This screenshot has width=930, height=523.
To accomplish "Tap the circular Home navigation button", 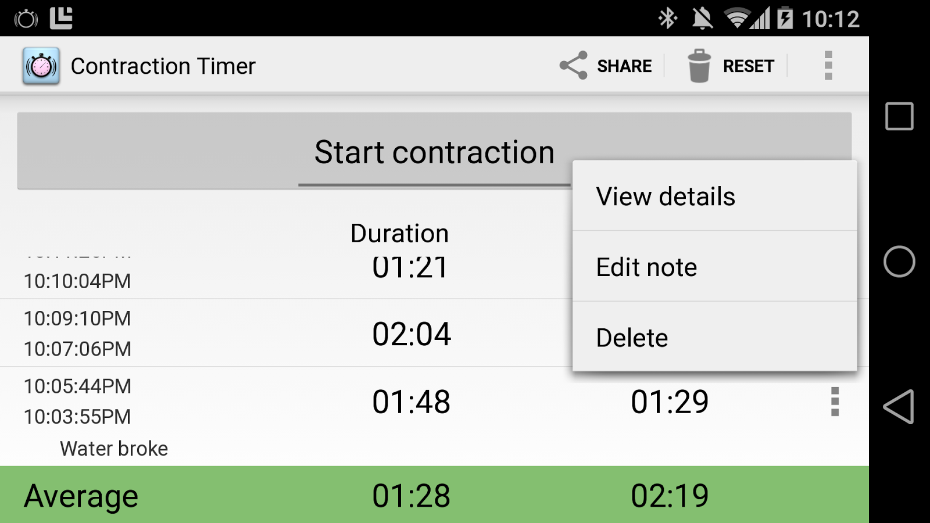I will (x=899, y=263).
